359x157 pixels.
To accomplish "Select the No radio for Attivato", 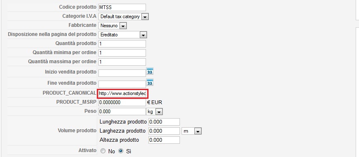I will pos(103,151).
